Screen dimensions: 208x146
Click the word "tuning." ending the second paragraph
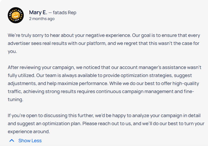click(x=15, y=99)
